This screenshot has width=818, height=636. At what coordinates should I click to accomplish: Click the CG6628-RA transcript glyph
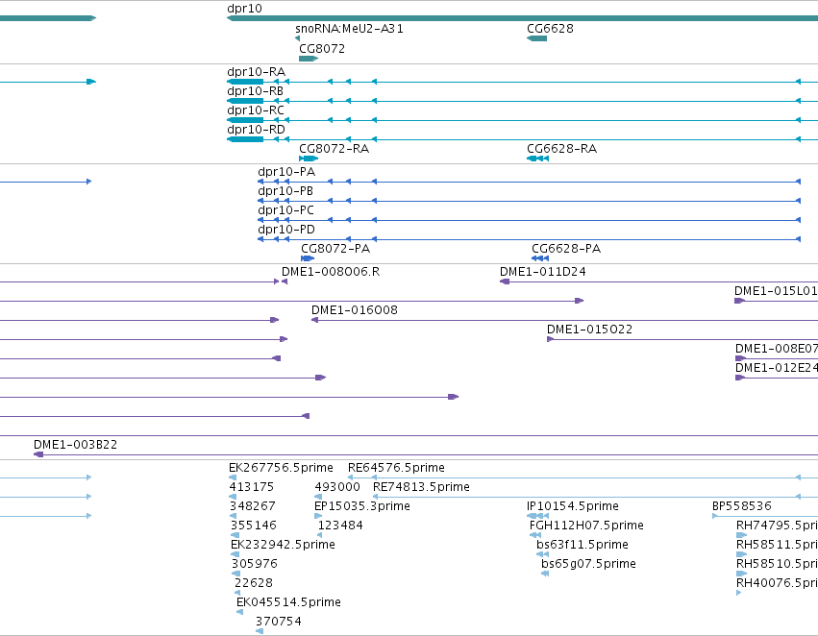click(x=538, y=159)
